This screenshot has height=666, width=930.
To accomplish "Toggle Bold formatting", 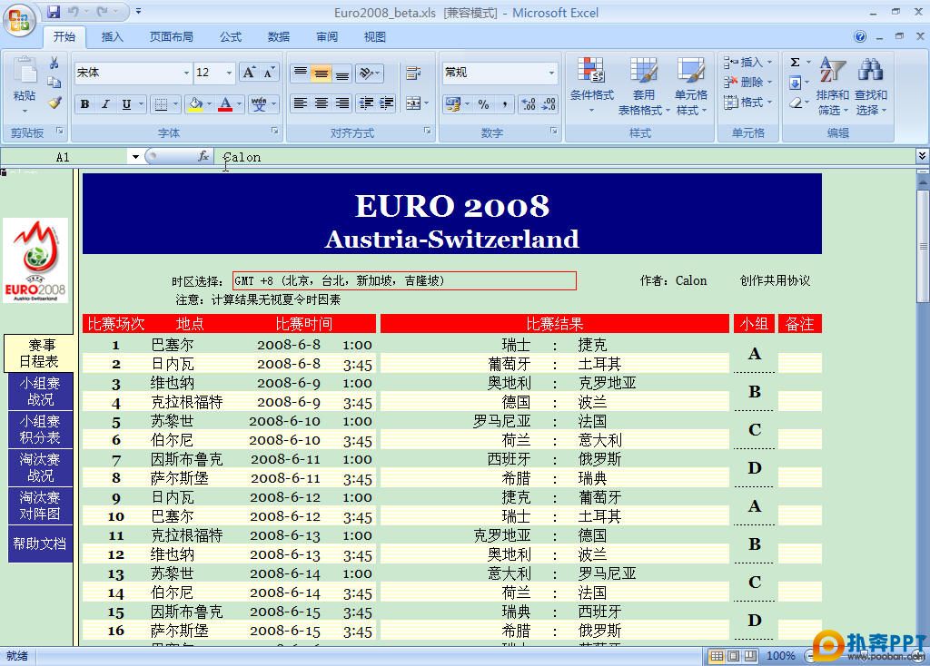I will [x=84, y=104].
